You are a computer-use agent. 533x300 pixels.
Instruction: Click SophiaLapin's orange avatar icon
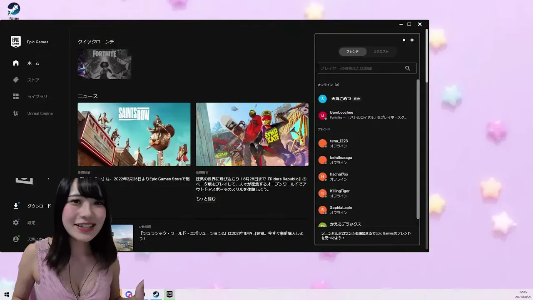(322, 210)
